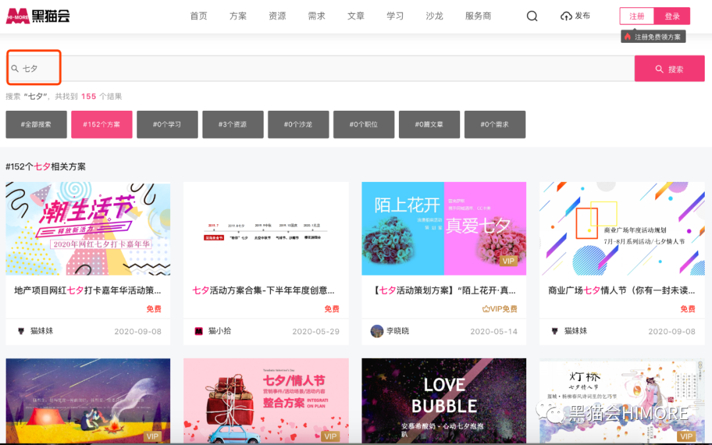Click the 黑猫会 HI-MORE logo
The height and width of the screenshot is (445, 712).
(x=38, y=16)
